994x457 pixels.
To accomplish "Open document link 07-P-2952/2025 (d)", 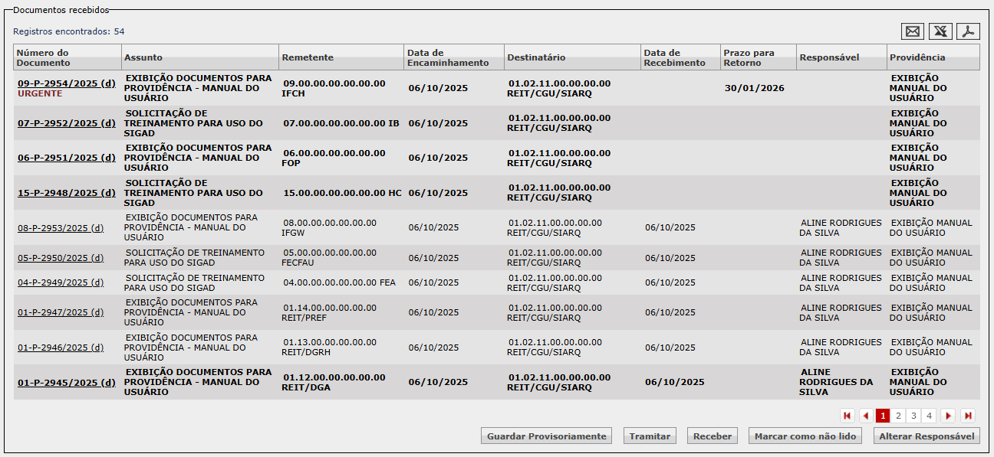I will (x=66, y=123).
